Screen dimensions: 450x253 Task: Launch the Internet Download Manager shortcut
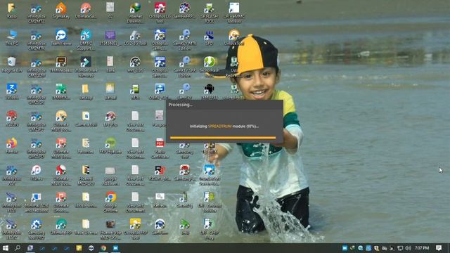point(135,13)
